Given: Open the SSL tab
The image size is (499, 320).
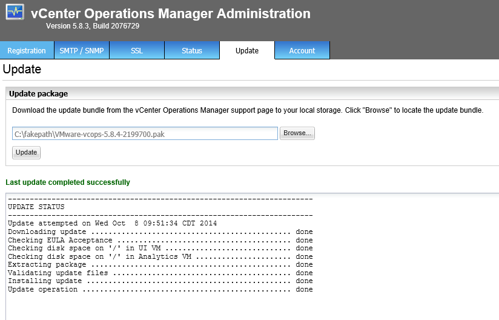Looking at the screenshot, I should click(137, 50).
